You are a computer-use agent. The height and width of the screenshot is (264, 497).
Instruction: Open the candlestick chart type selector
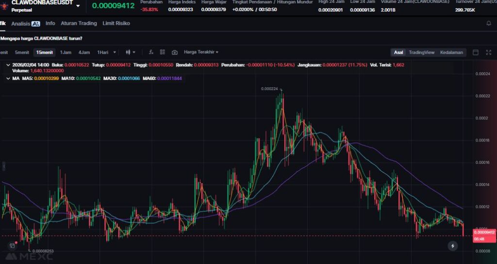click(130, 52)
